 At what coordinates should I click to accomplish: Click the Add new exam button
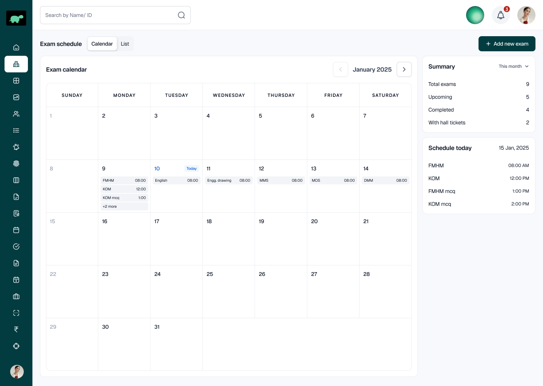[507, 44]
